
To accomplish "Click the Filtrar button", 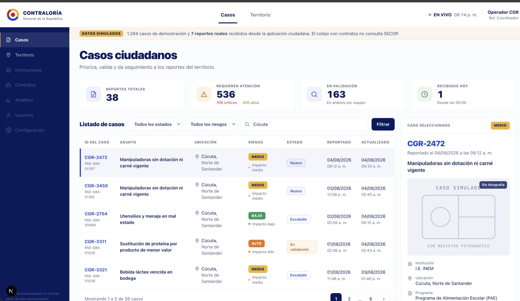I will pos(383,124).
